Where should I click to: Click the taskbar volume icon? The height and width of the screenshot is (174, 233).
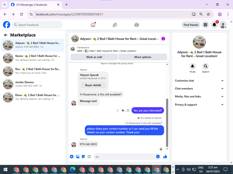point(189,169)
